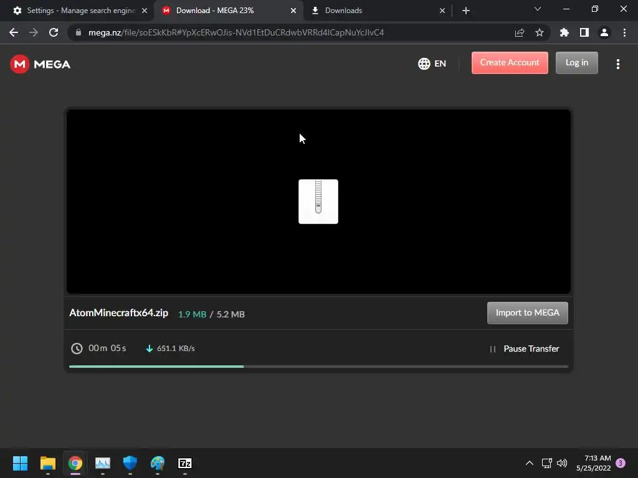Open Chrome three-dot menu
Screen dimensions: 638x478
624,32
